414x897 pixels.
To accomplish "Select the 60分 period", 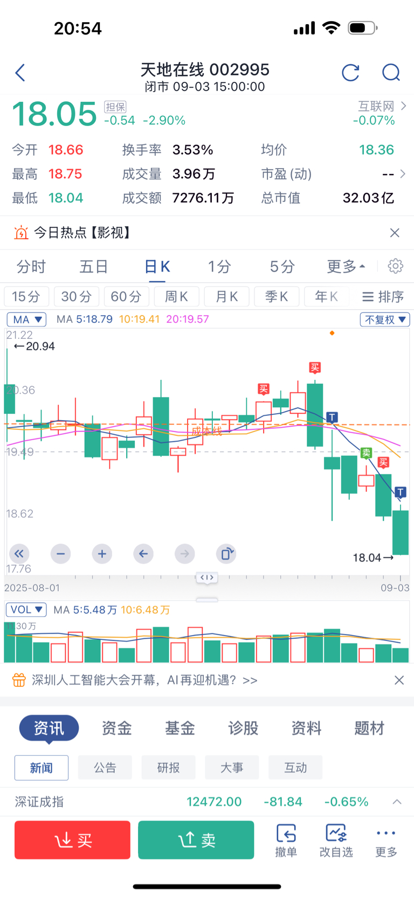I will [126, 297].
